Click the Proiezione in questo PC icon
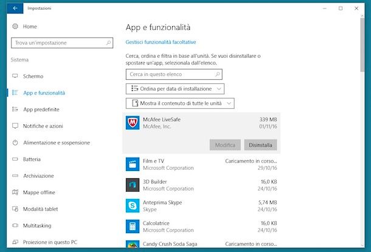371x252 pixels. coord(15,242)
